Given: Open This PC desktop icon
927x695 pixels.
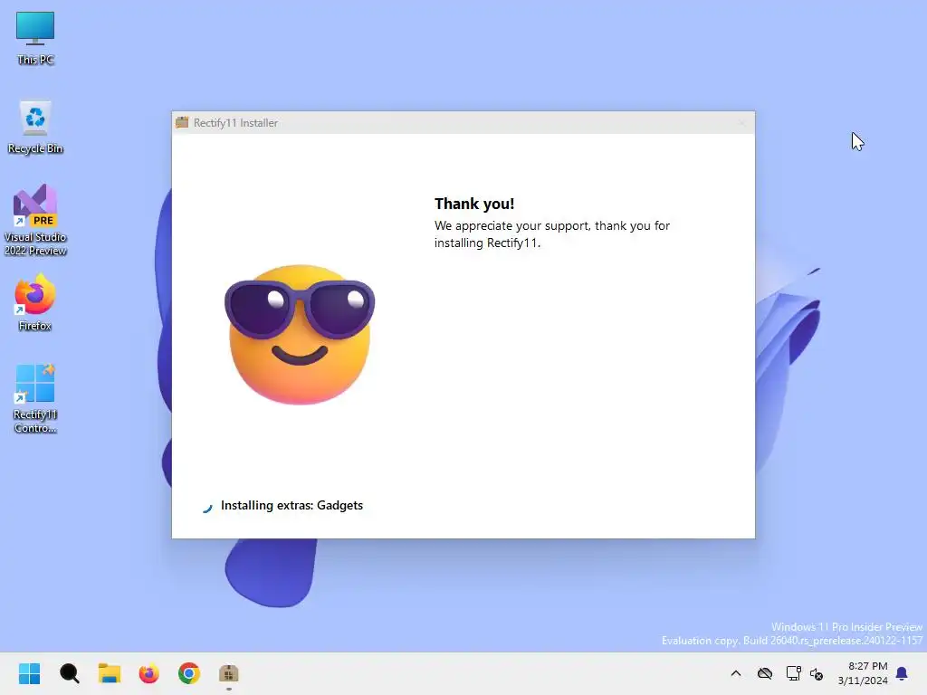Looking at the screenshot, I should pos(35,37).
